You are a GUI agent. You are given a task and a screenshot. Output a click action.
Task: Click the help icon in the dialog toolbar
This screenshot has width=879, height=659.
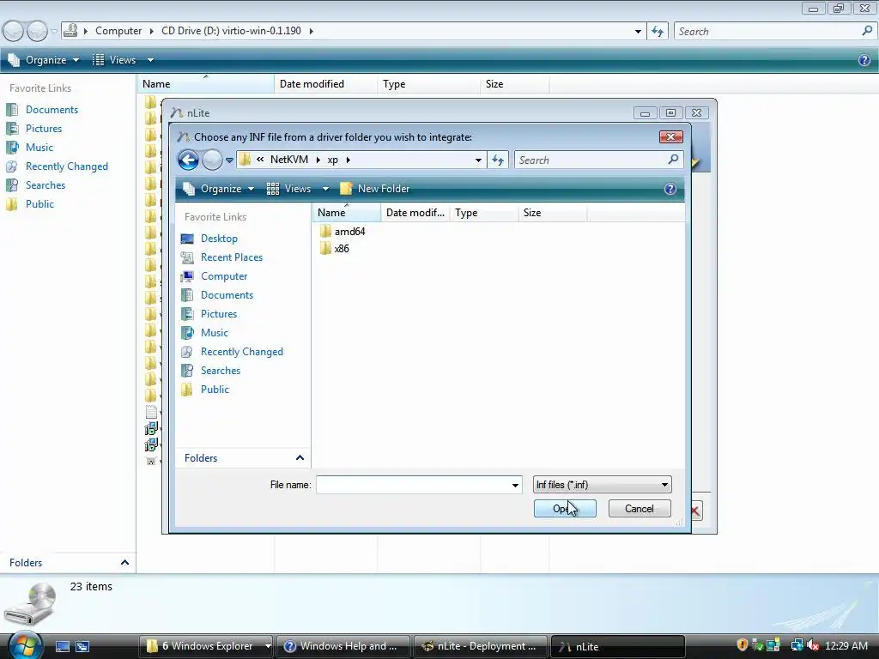[x=670, y=189]
